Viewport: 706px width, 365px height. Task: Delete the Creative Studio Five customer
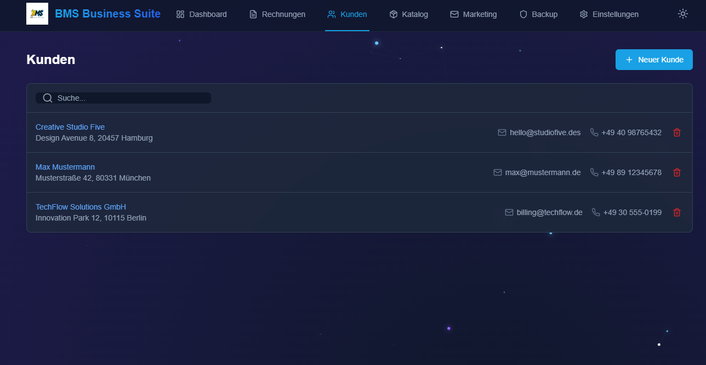click(677, 132)
